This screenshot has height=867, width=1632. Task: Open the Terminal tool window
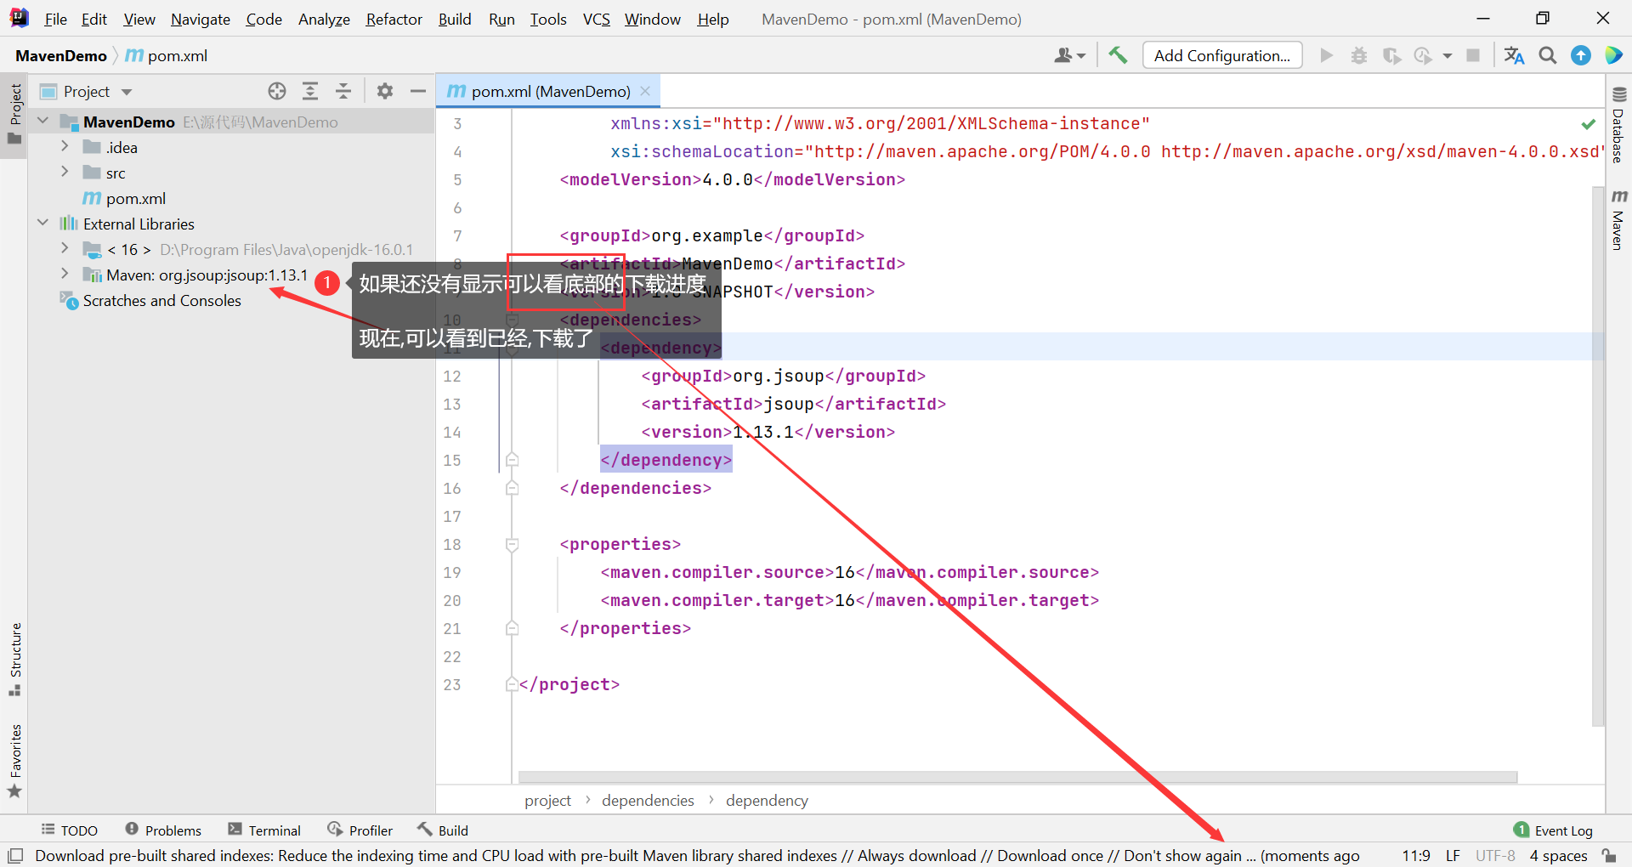point(264,830)
